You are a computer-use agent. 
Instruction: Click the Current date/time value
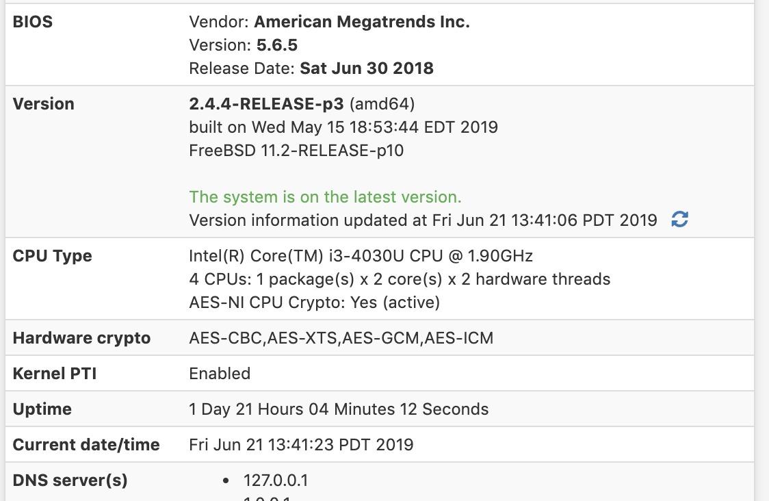[301, 445]
